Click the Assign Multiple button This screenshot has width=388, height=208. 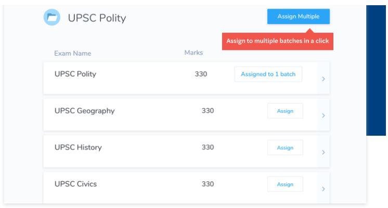click(298, 17)
